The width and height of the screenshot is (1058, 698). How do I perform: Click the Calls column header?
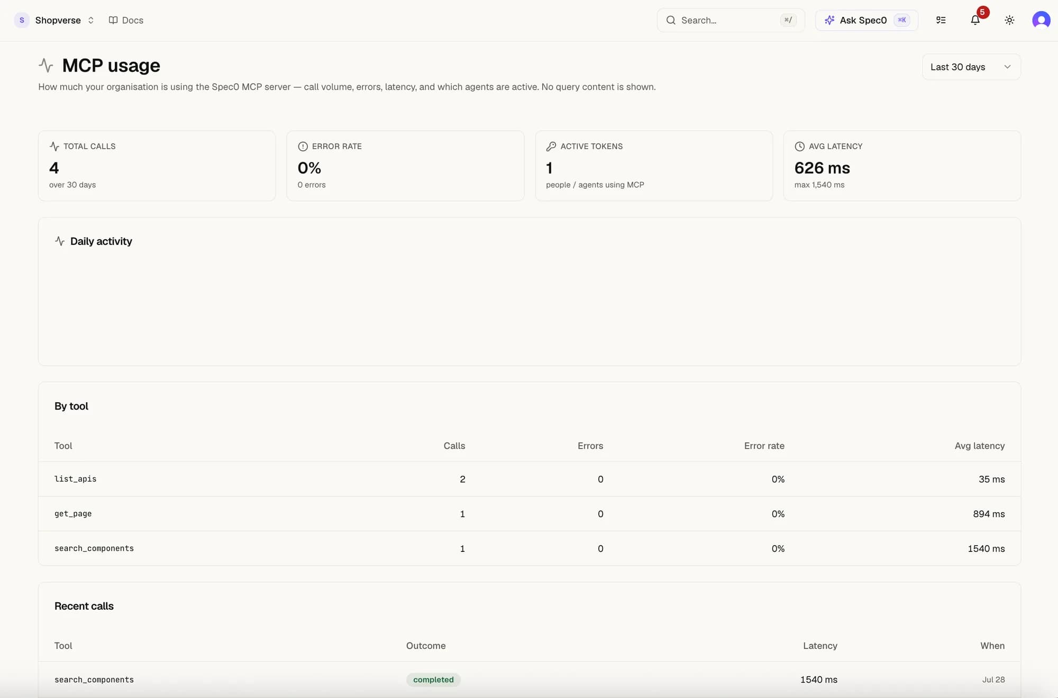tap(454, 446)
